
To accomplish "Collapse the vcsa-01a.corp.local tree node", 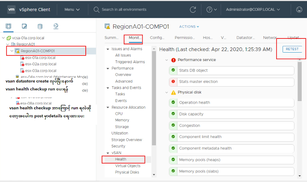I will [x=3, y=38].
